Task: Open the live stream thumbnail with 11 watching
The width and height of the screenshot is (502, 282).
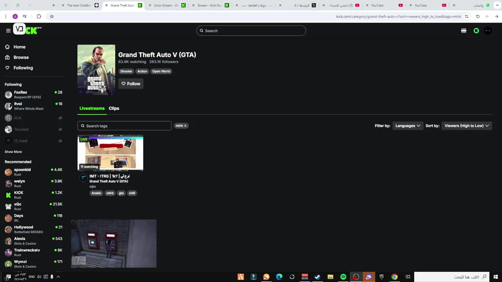Action: pos(110,153)
